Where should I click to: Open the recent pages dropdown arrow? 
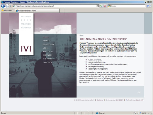[11, 6]
